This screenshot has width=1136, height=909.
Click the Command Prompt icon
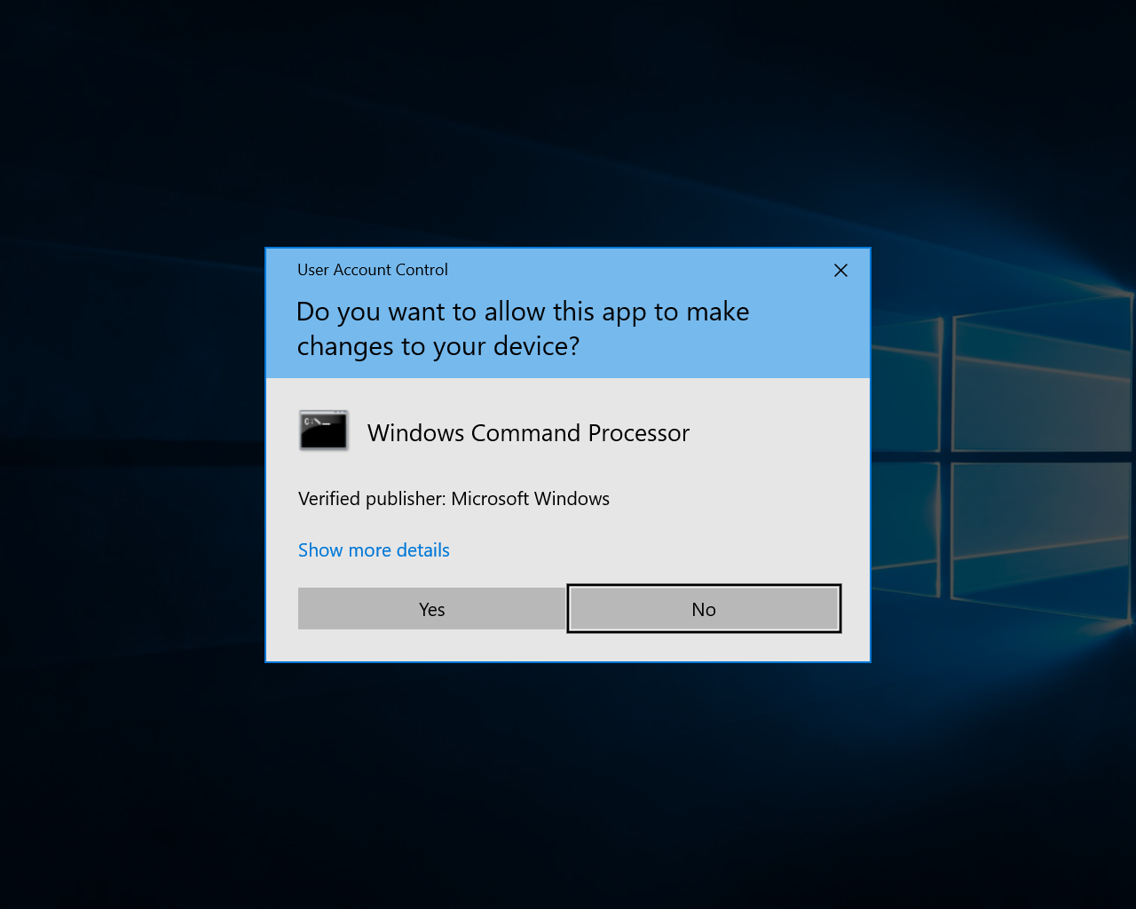(x=324, y=431)
